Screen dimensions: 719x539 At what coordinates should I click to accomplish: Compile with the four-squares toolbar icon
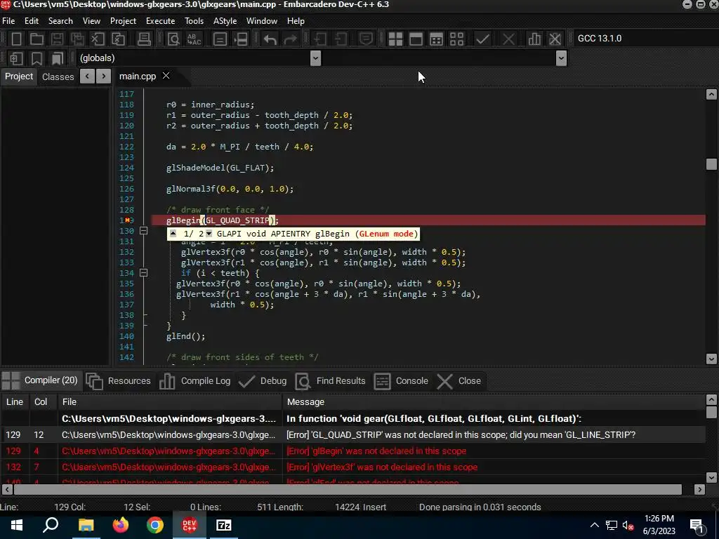pos(395,39)
